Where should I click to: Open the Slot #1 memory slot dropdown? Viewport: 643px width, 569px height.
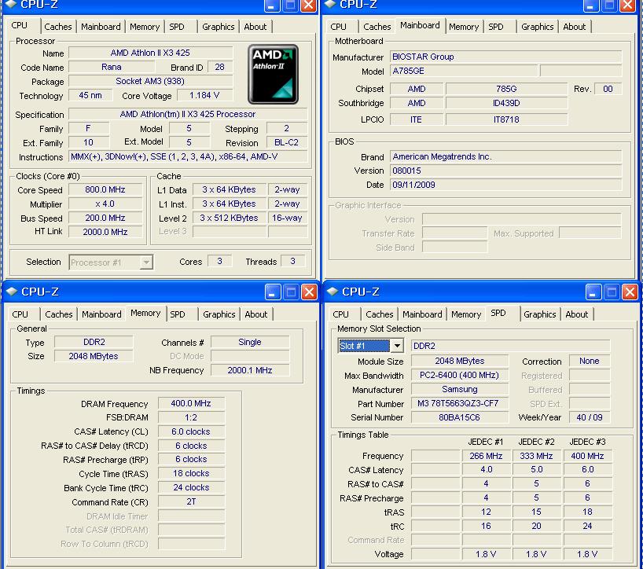click(x=397, y=346)
